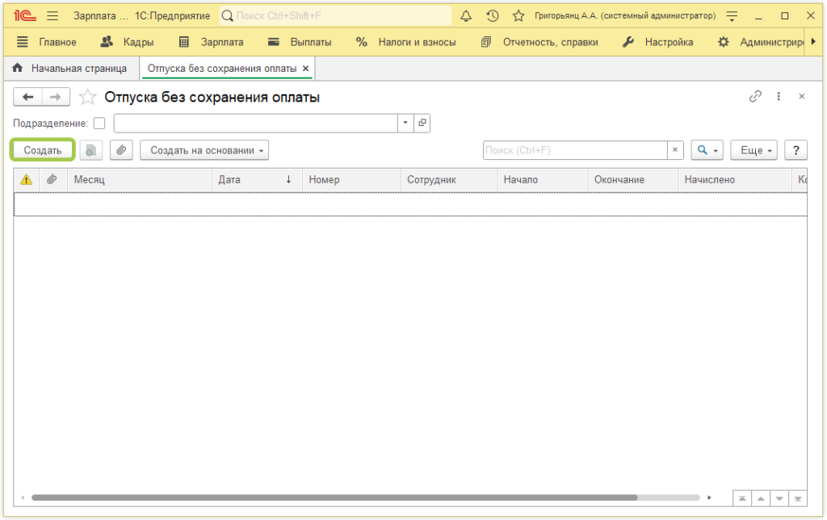Click the Поиск (Ctrl+F) list search field
The image size is (827, 520).
tap(575, 150)
